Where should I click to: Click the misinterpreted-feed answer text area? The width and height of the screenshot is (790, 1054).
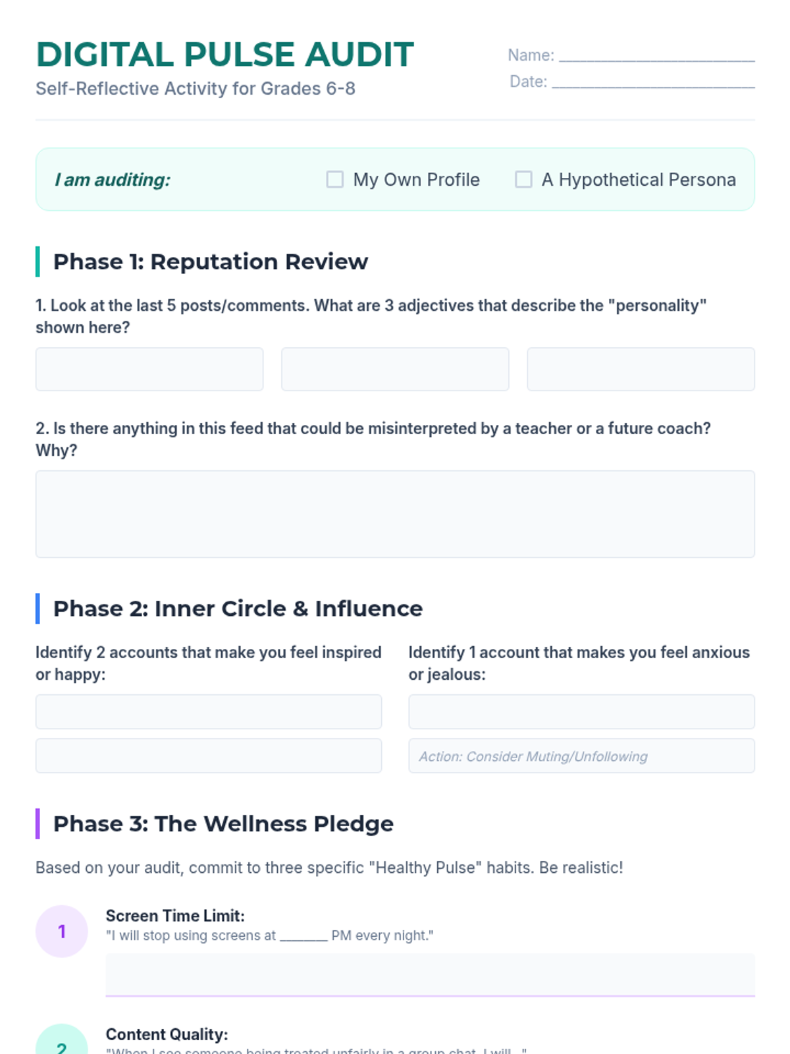[395, 514]
